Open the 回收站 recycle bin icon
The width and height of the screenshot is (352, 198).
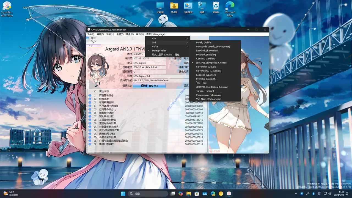pos(216,8)
